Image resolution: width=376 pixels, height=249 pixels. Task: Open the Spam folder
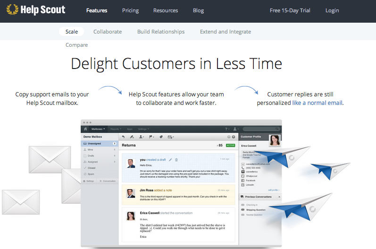point(100,174)
